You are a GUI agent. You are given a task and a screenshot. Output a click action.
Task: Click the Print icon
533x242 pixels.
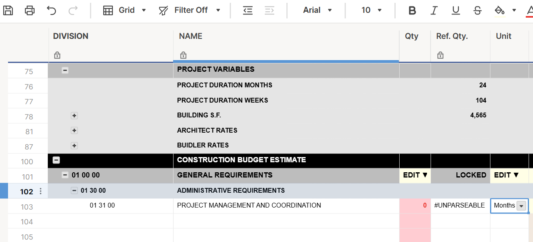pyautogui.click(x=30, y=10)
